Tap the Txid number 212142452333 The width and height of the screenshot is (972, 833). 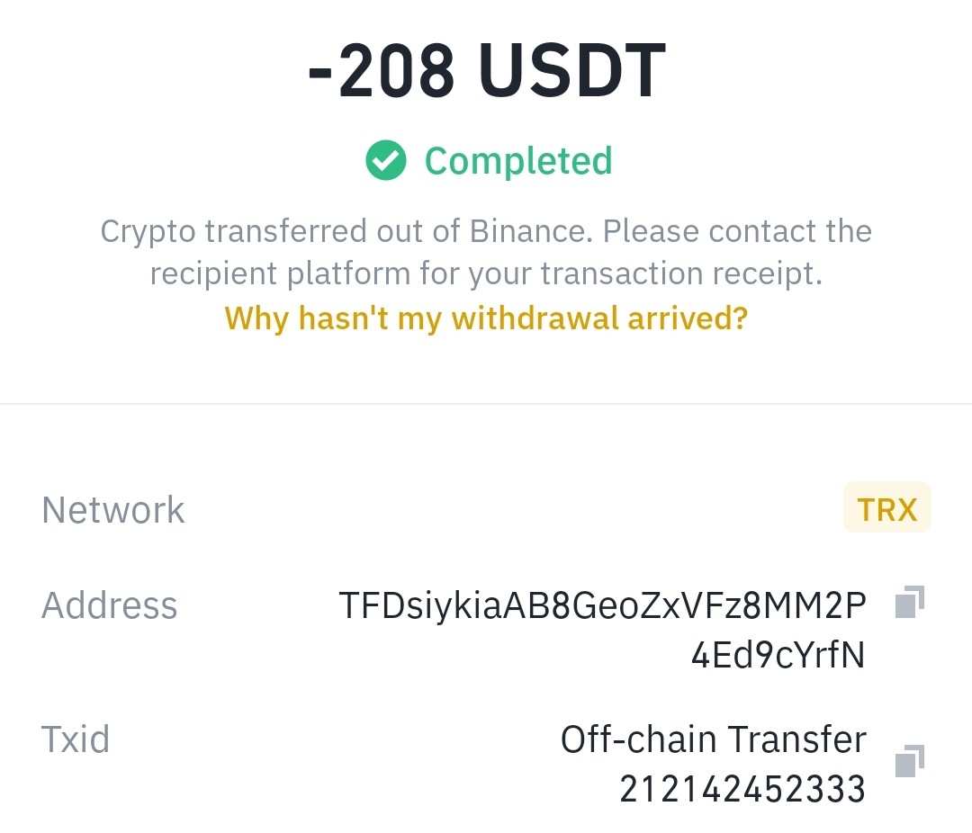click(x=742, y=789)
